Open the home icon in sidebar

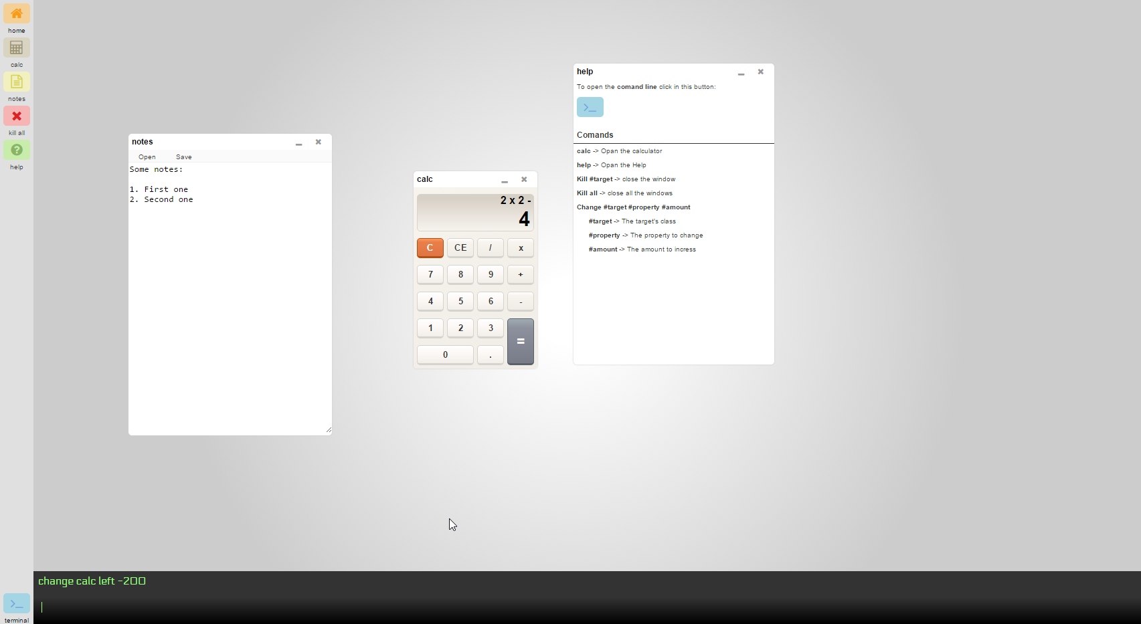[17, 14]
